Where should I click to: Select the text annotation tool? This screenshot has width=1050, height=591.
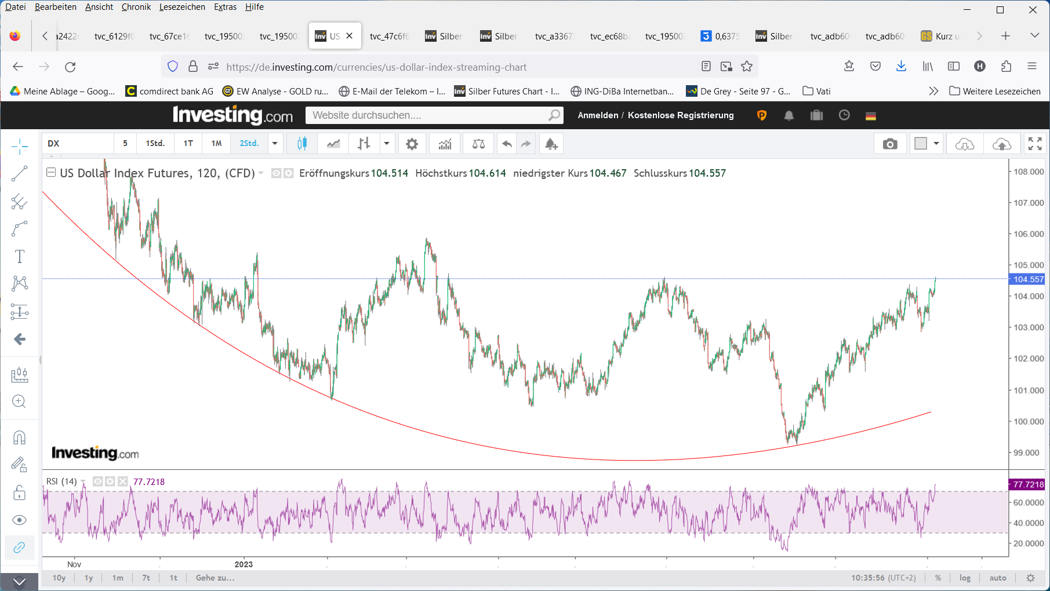click(19, 256)
